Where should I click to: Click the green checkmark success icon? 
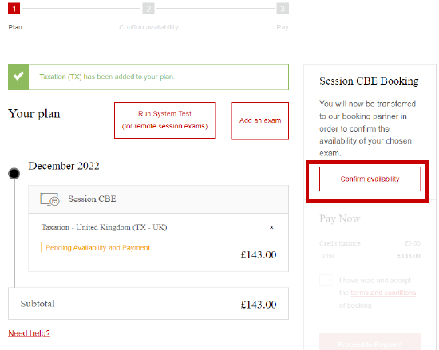18,77
